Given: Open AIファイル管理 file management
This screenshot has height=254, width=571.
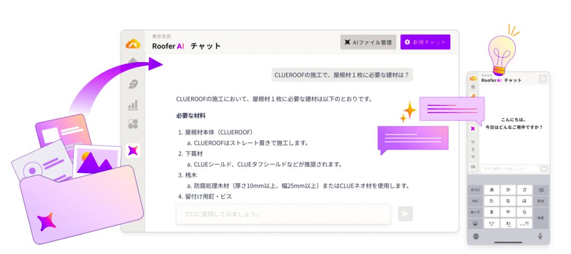Looking at the screenshot, I should coord(368,42).
